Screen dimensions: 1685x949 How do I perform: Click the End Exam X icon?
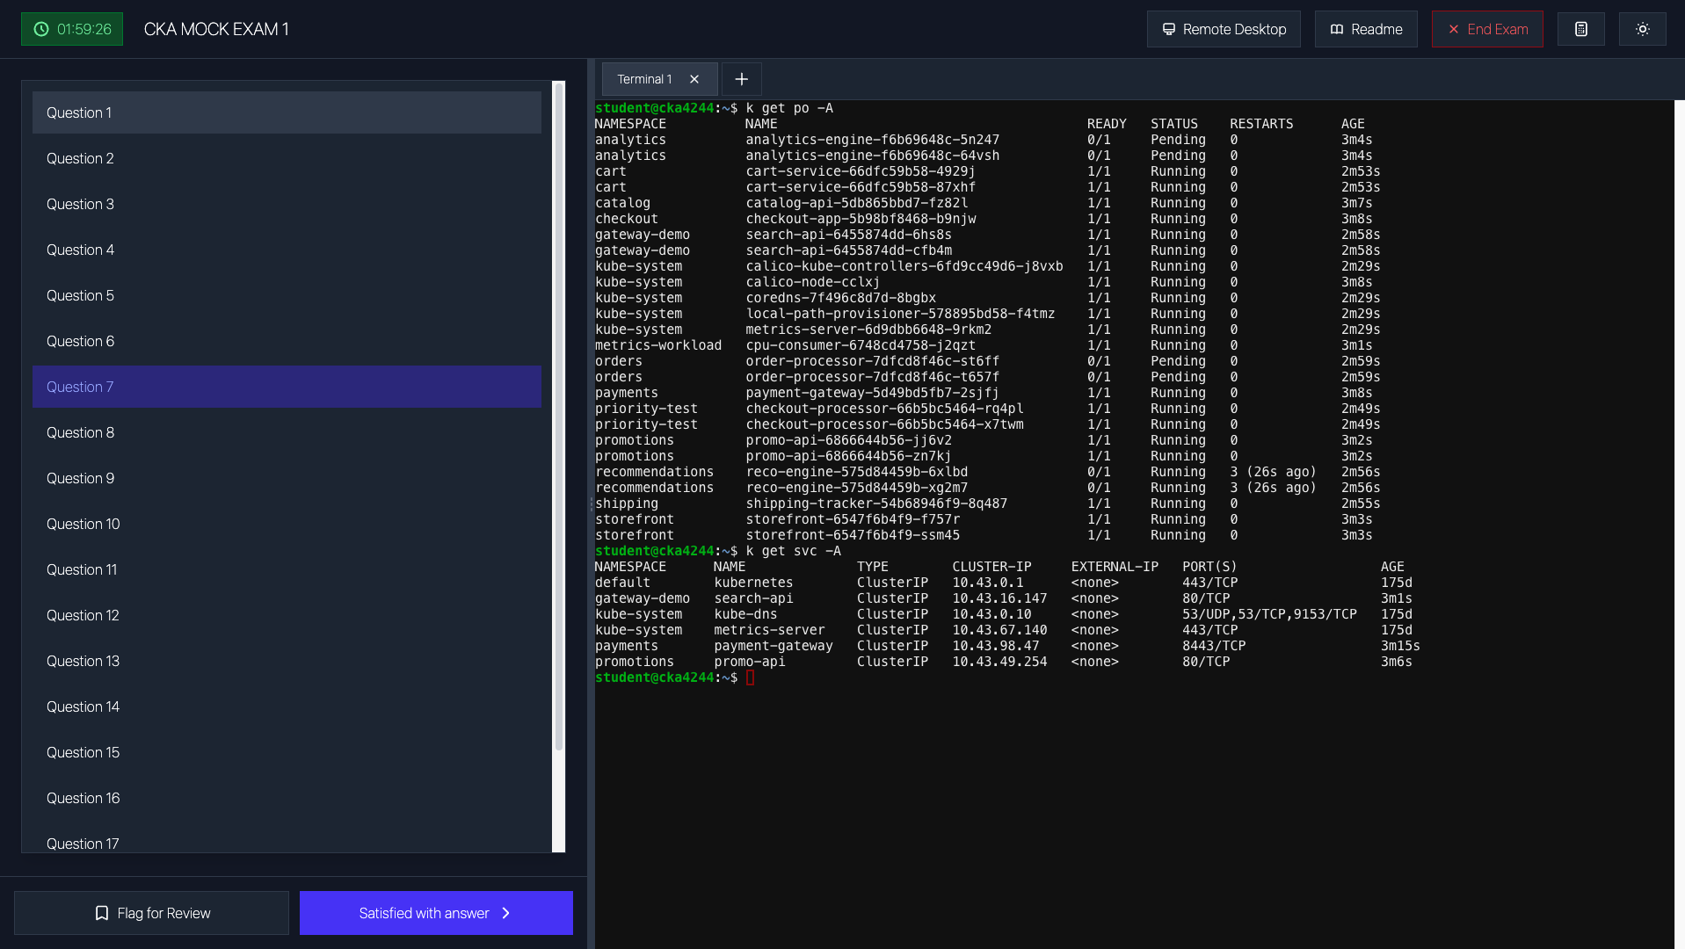1453,29
